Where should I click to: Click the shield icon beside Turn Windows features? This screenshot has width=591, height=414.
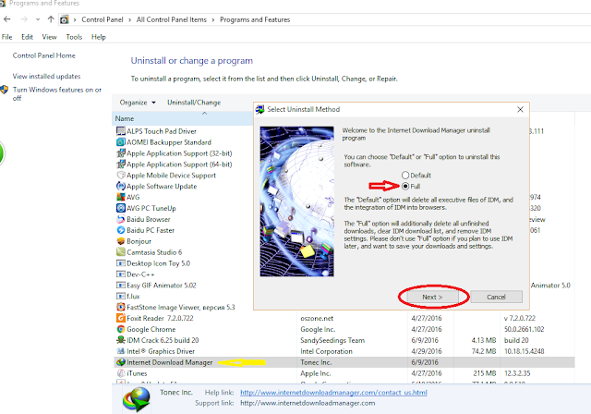pyautogui.click(x=4, y=90)
